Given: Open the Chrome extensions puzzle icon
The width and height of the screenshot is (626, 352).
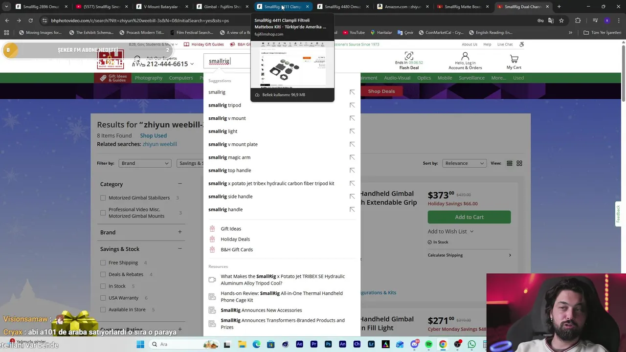Looking at the screenshot, I should tap(578, 21).
